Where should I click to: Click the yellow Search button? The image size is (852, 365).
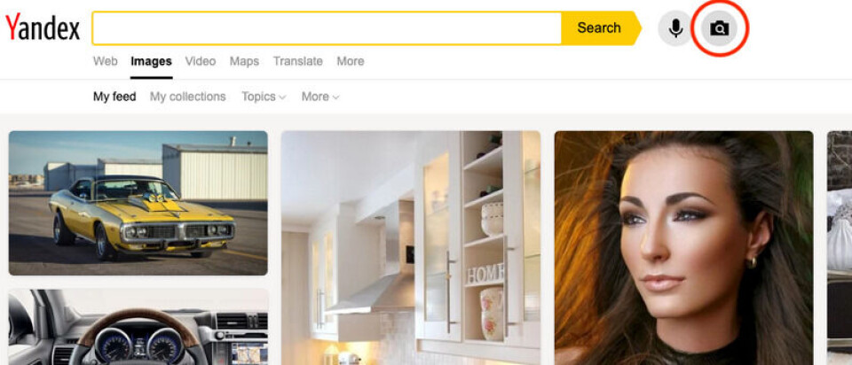pyautogui.click(x=601, y=27)
